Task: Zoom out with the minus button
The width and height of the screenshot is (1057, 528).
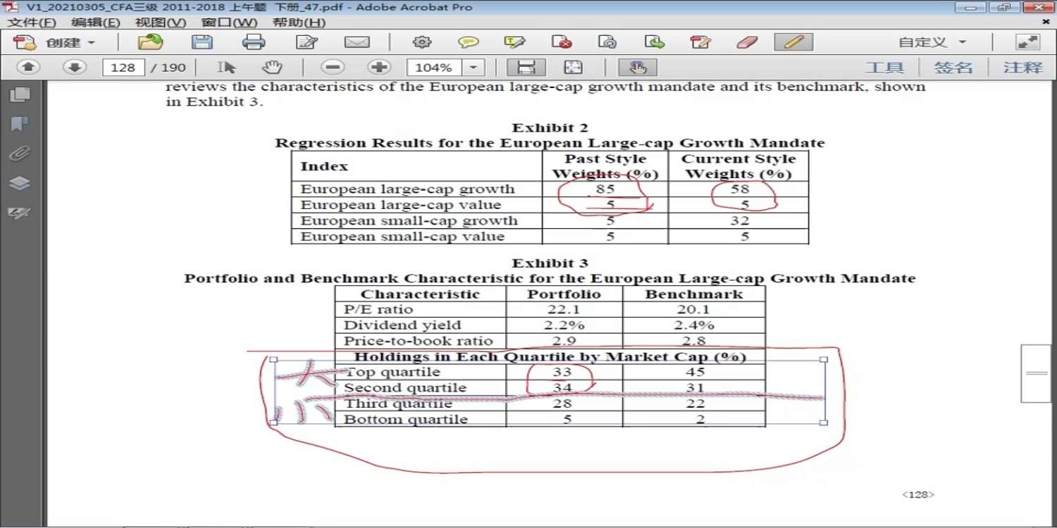Action: coord(333,68)
